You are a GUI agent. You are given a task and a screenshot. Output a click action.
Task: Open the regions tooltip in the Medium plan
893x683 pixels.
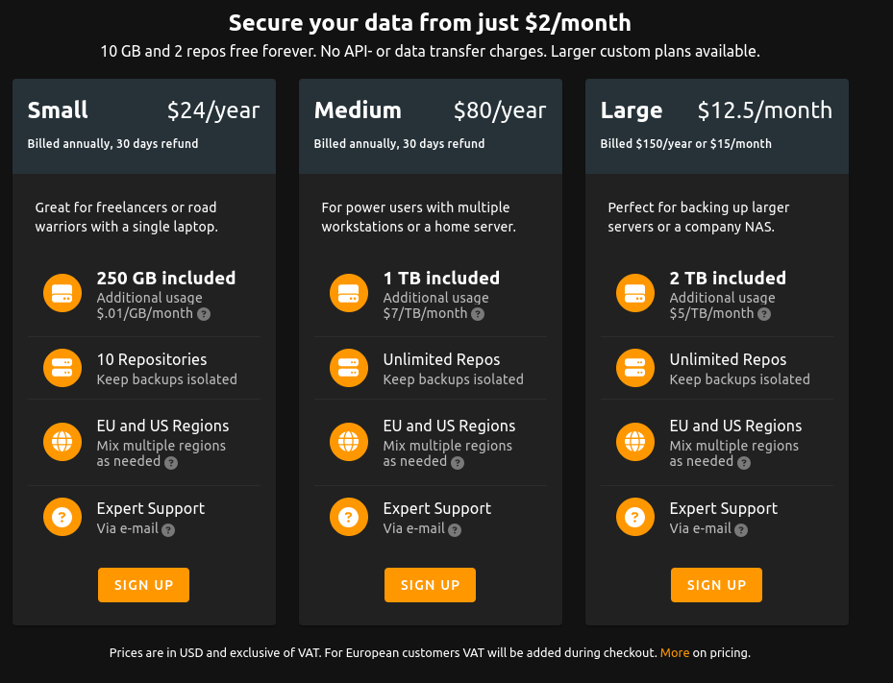point(459,462)
